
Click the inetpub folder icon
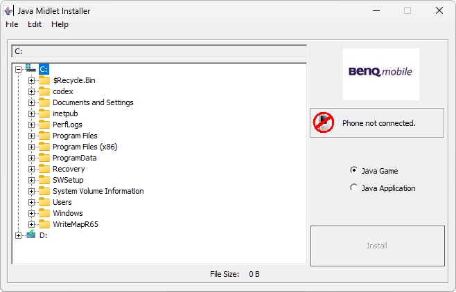pos(44,113)
